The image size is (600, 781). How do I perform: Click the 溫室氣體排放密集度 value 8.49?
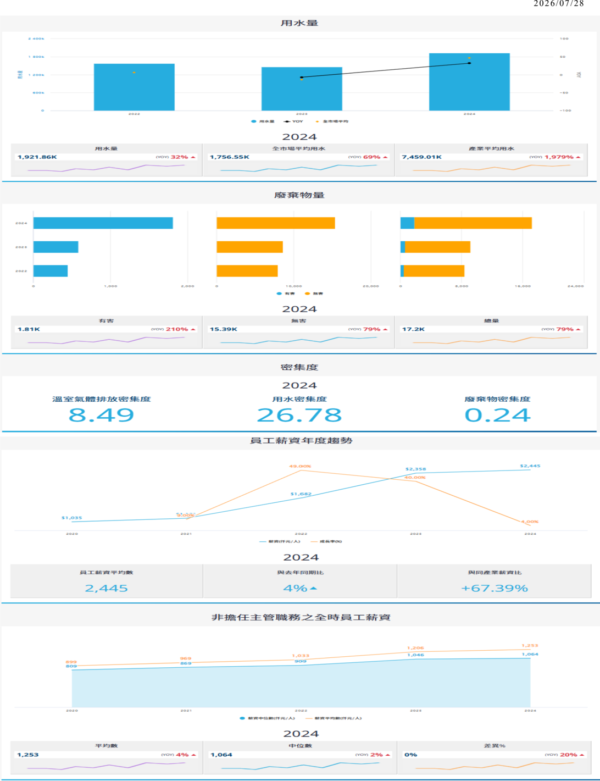pos(101,415)
